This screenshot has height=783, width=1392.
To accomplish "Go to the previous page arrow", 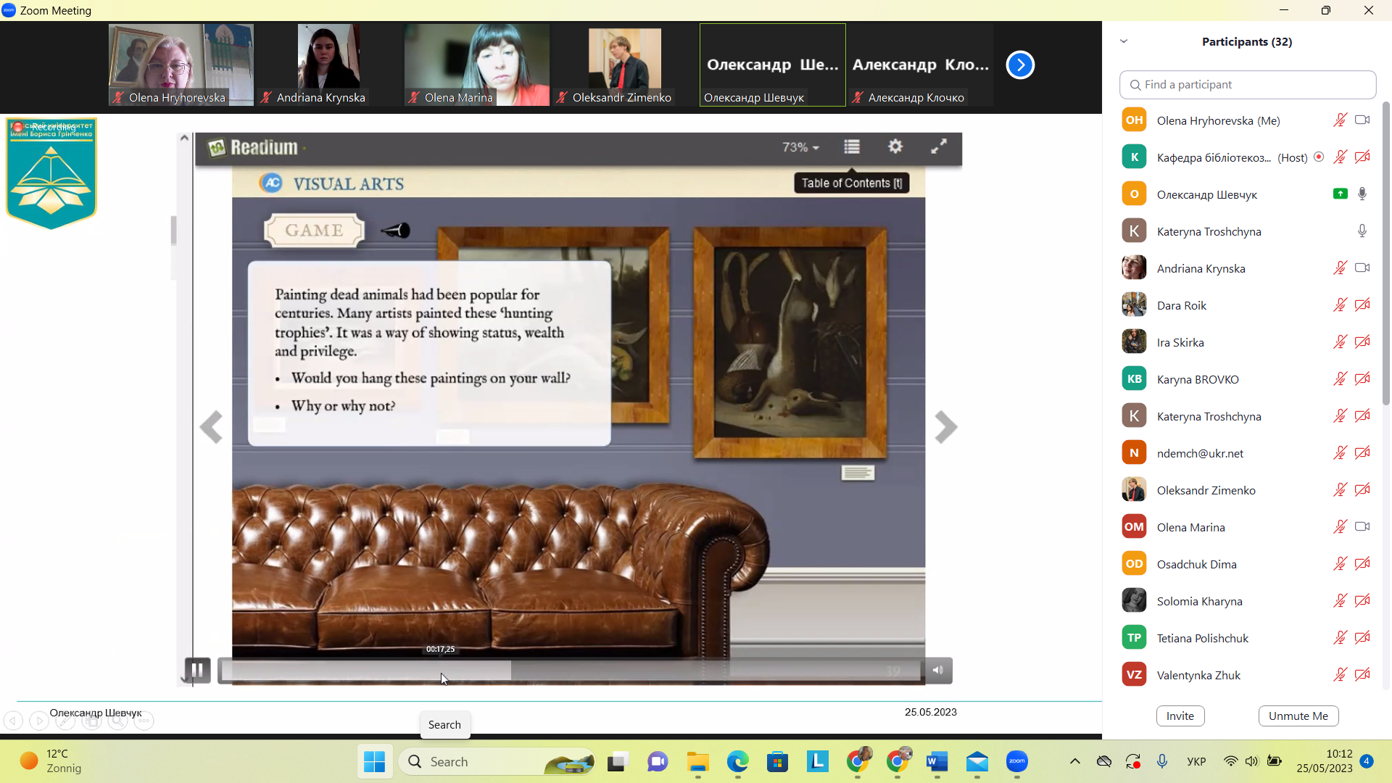I will tap(211, 427).
